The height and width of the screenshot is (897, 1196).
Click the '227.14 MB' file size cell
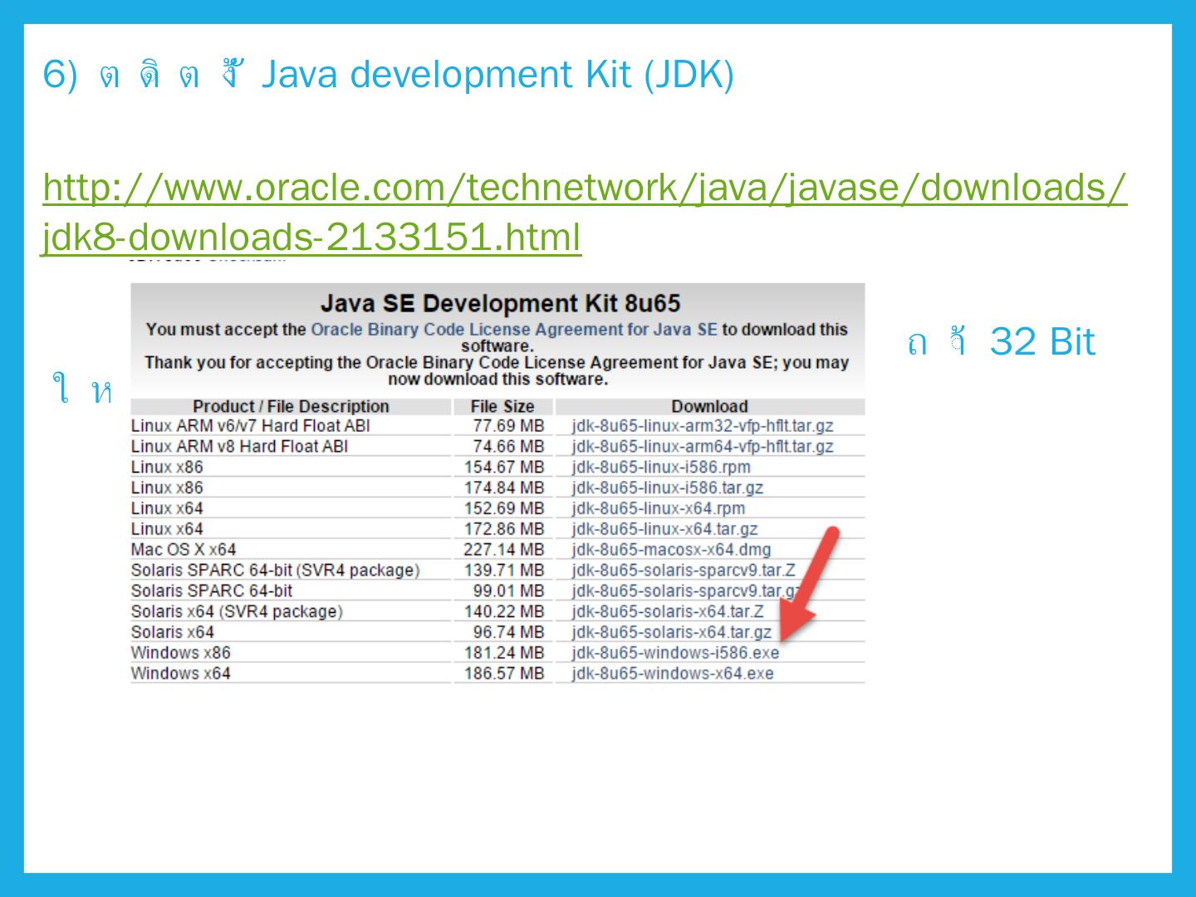pos(503,550)
